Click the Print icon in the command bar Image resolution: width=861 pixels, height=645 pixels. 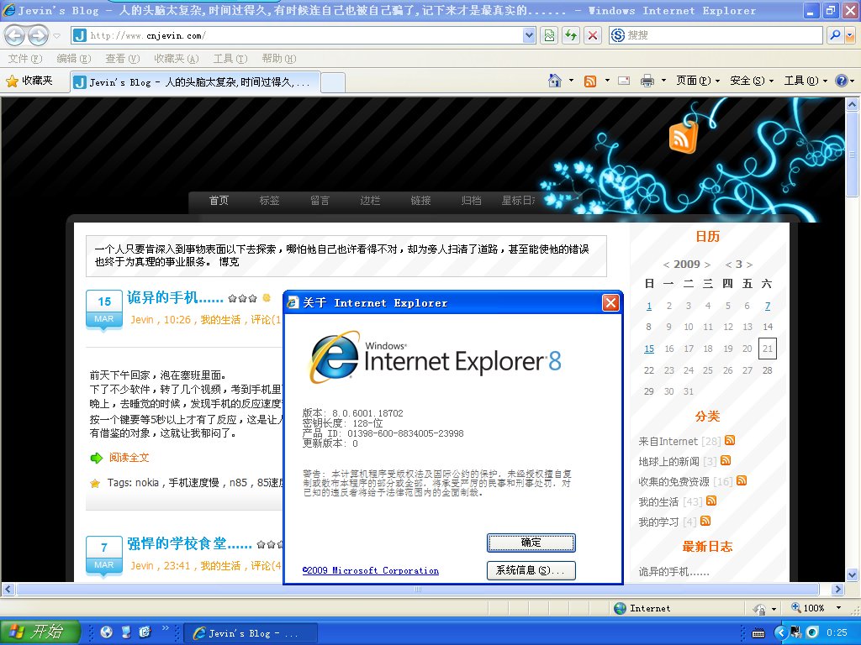pyautogui.click(x=647, y=81)
